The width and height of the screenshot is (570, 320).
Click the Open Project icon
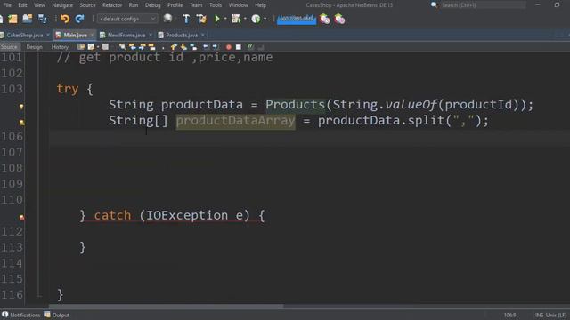tap(28, 19)
